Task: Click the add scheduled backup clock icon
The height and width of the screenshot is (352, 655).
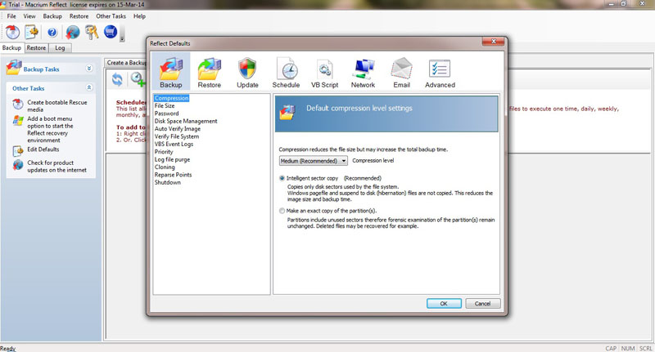Action: [x=138, y=78]
